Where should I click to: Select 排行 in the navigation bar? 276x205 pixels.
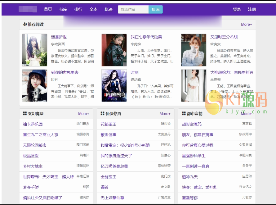pos(78,9)
